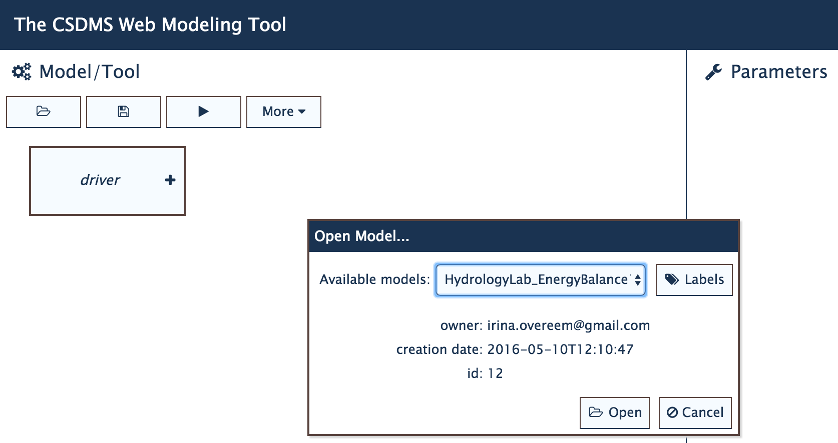Click the plus icon on driver box
838x443 pixels.
click(x=170, y=180)
